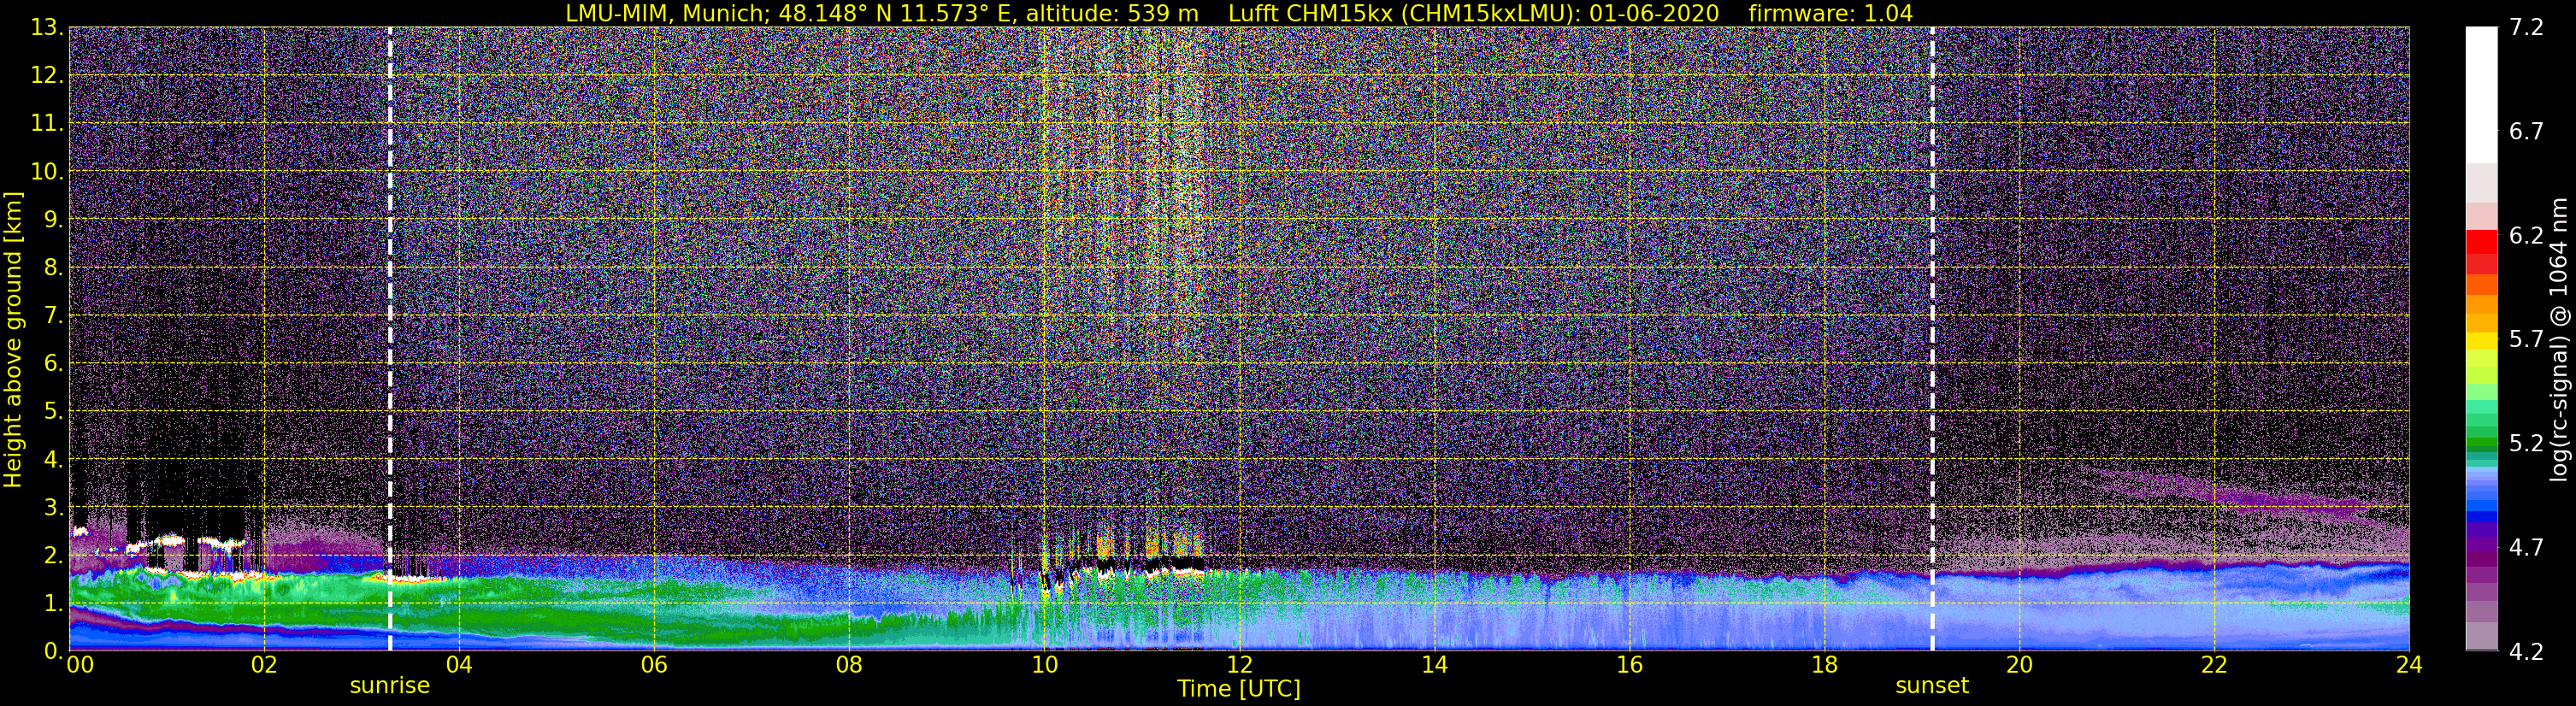Click the 12 tick label on time axis
2576x706 pixels.
coord(1239,664)
